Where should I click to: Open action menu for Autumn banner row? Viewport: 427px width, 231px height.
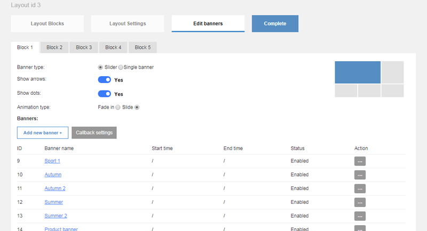[x=360, y=175]
